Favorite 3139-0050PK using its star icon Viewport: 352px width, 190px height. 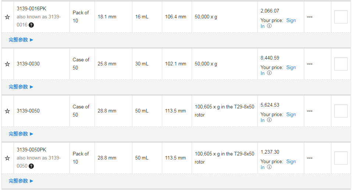[x=7, y=158]
